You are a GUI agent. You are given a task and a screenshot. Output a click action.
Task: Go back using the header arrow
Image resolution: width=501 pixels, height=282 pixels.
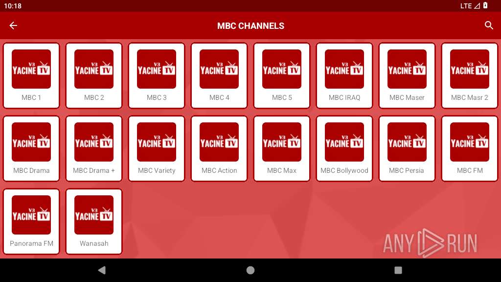(13, 25)
